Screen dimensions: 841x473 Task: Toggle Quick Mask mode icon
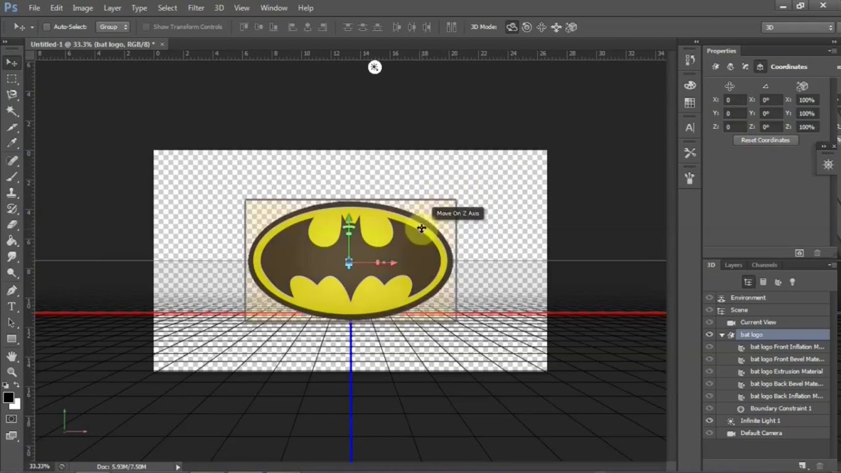[12, 419]
